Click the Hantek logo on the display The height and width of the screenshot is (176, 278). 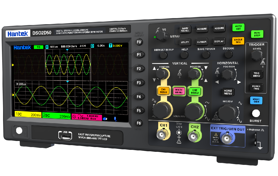coord(22,48)
